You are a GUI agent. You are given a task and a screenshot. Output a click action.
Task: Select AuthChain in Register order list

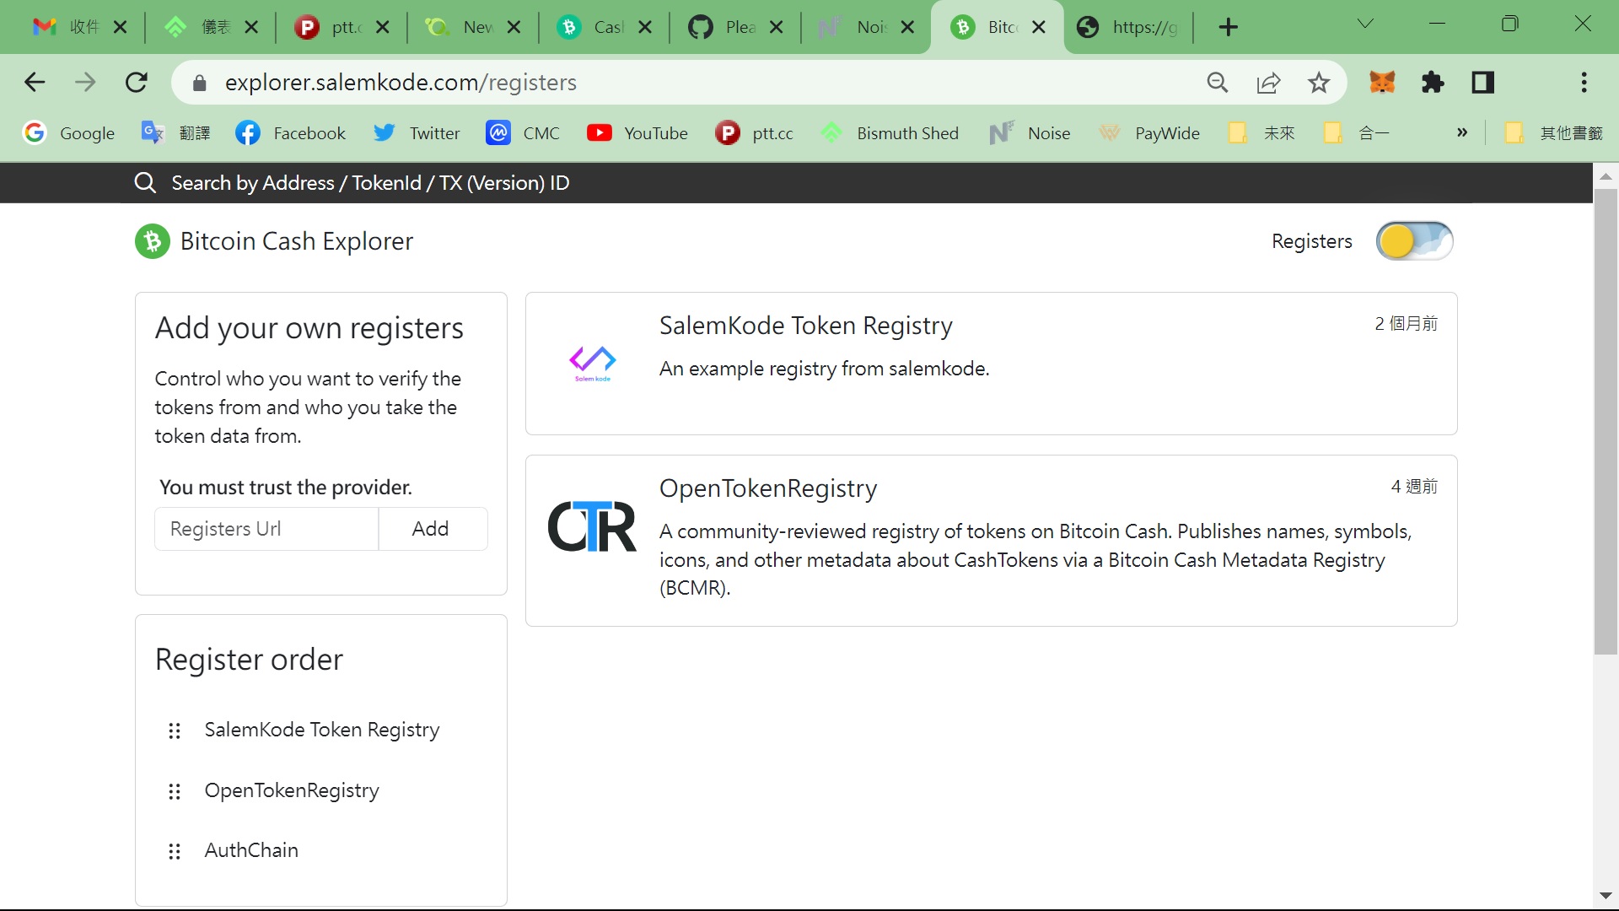[251, 850]
